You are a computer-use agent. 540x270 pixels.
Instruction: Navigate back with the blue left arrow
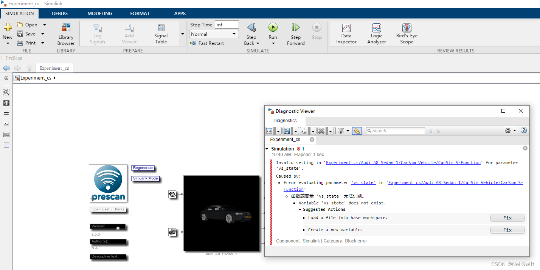point(6,68)
